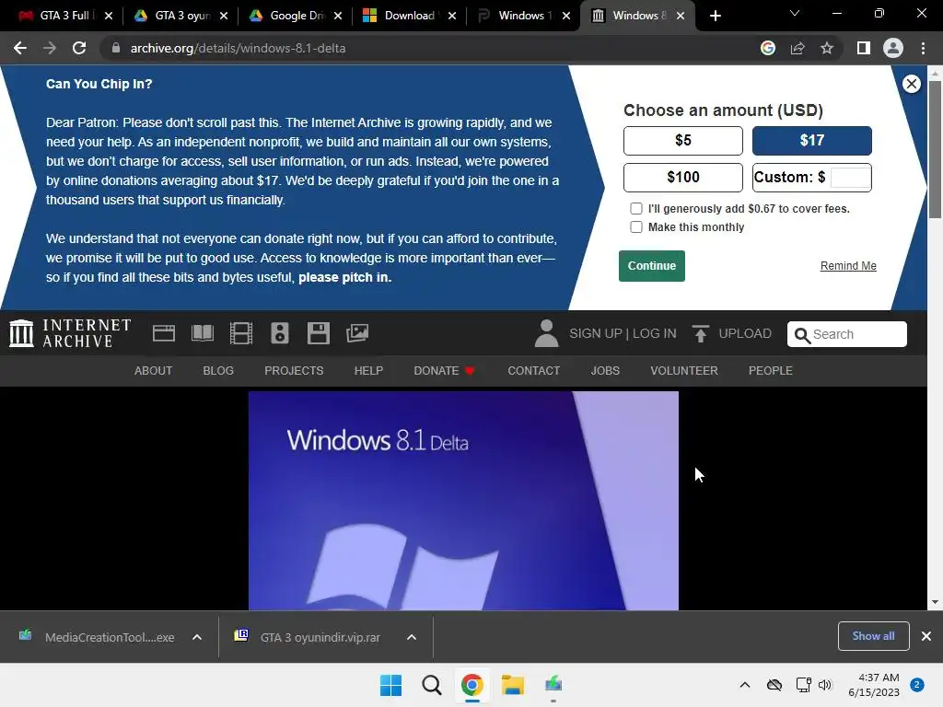Click the Windows 8.1 Delta preview image
Image resolution: width=943 pixels, height=707 pixels.
pyautogui.click(x=463, y=501)
